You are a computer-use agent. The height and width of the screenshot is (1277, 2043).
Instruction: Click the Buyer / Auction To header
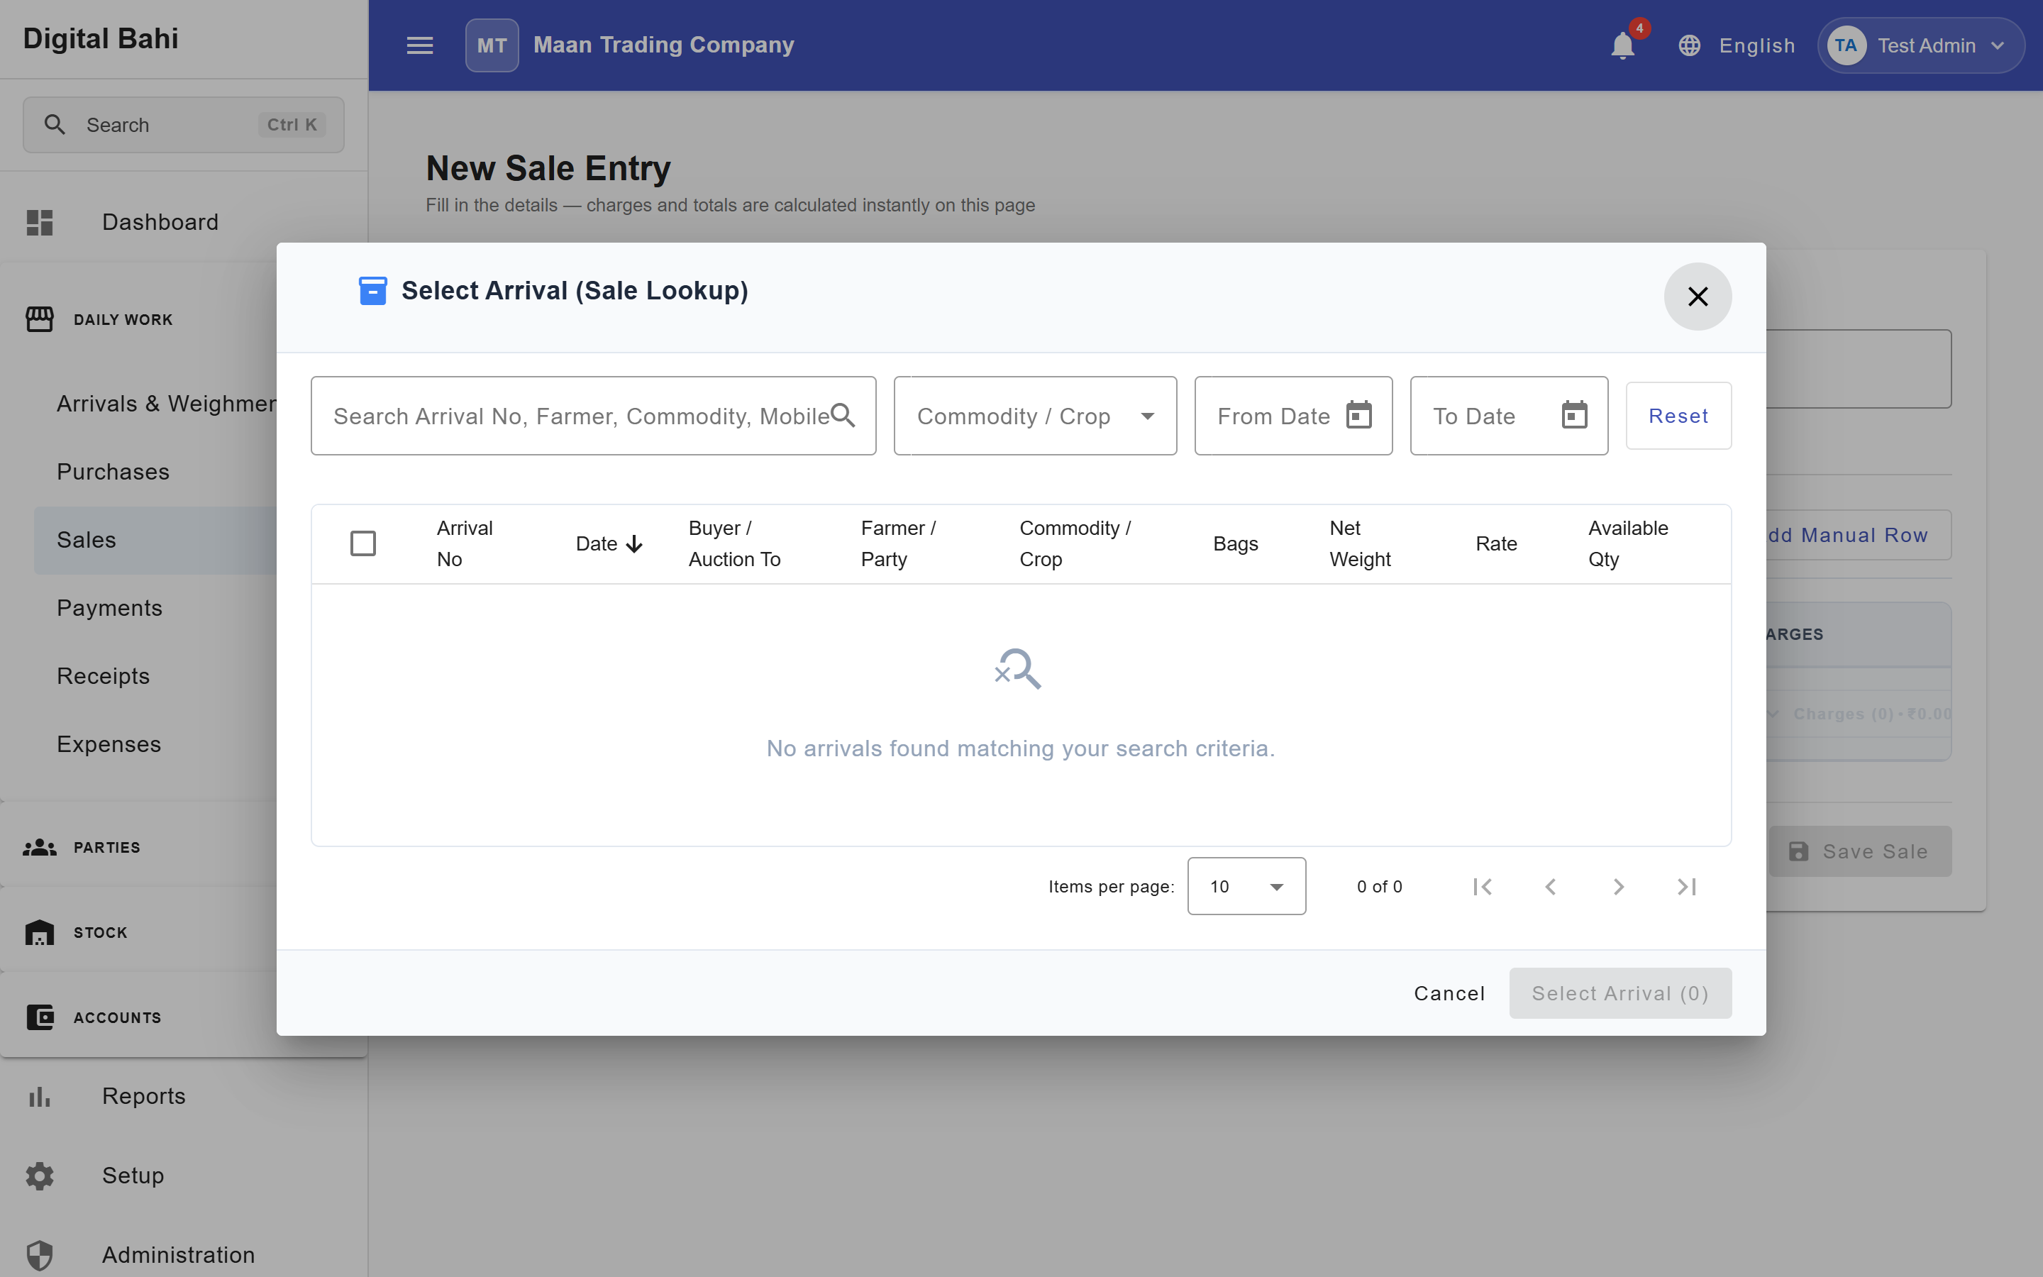pos(734,544)
